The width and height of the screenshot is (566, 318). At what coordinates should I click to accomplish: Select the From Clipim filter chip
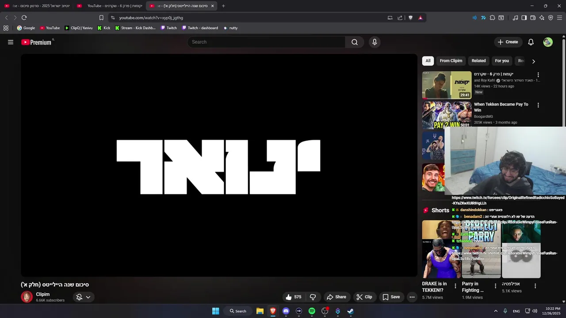[451, 61]
